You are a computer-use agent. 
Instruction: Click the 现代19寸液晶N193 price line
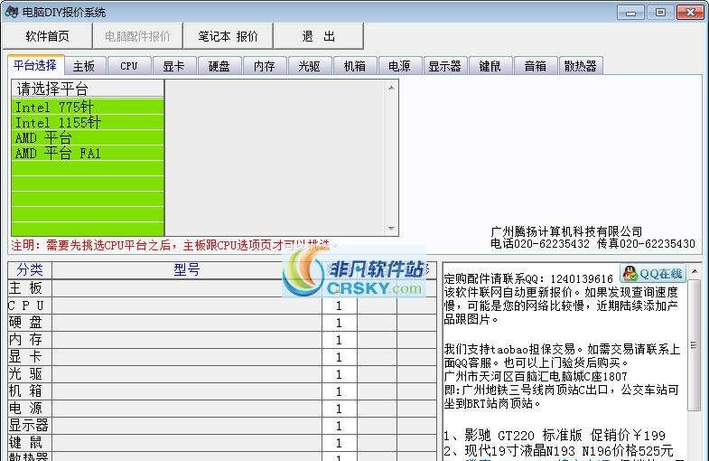[558, 450]
